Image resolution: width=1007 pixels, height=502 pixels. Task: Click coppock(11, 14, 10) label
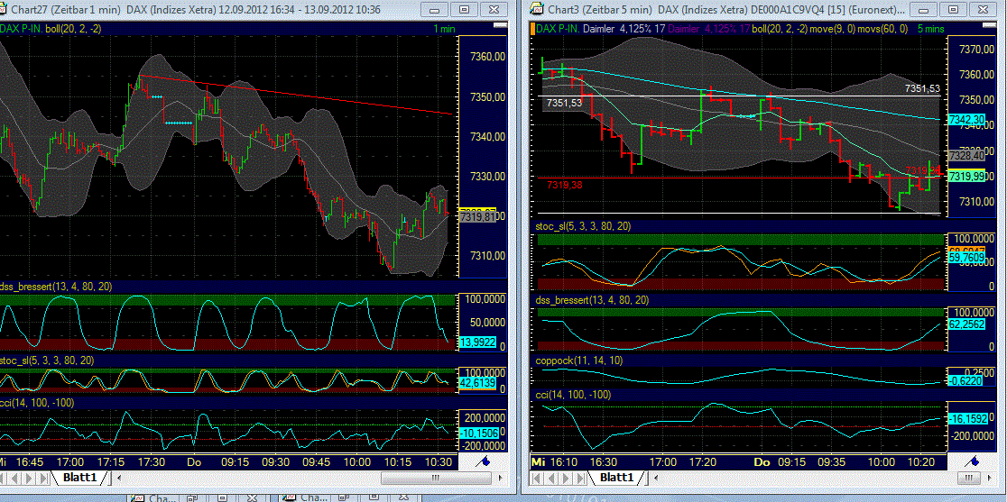[579, 361]
